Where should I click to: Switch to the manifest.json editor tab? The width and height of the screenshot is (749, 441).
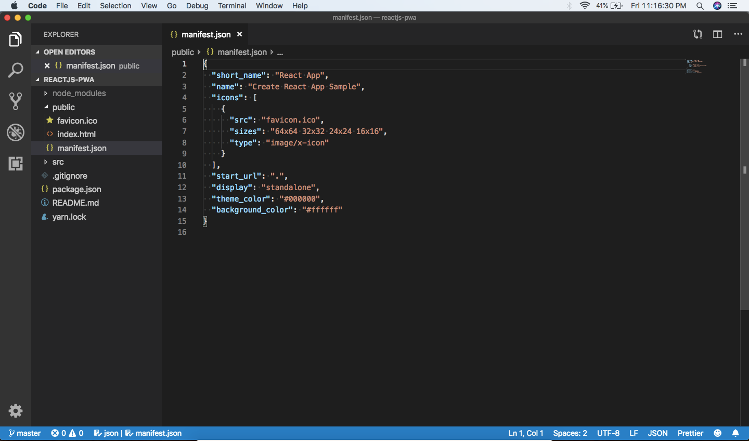pyautogui.click(x=205, y=34)
